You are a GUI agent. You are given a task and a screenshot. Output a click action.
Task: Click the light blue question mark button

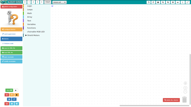(17, 104)
